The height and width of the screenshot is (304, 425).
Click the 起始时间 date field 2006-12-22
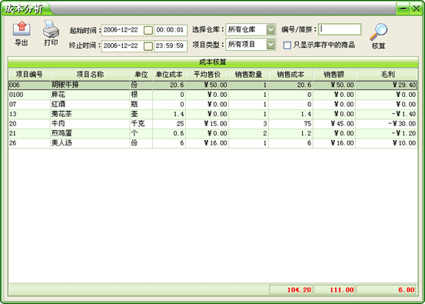[122, 30]
